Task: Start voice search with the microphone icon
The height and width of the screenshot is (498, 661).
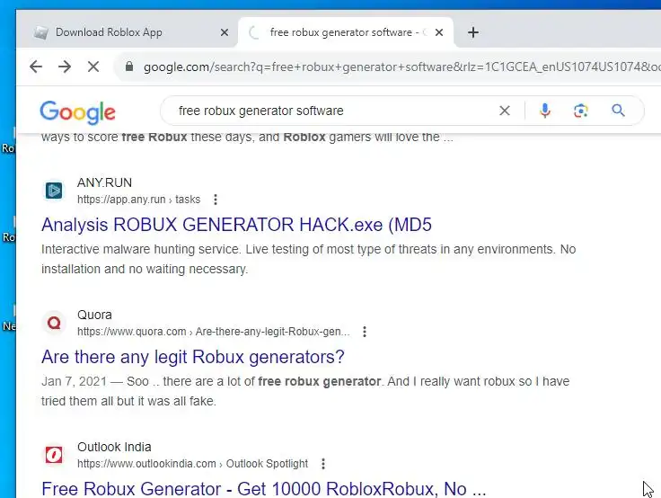Action: (544, 111)
